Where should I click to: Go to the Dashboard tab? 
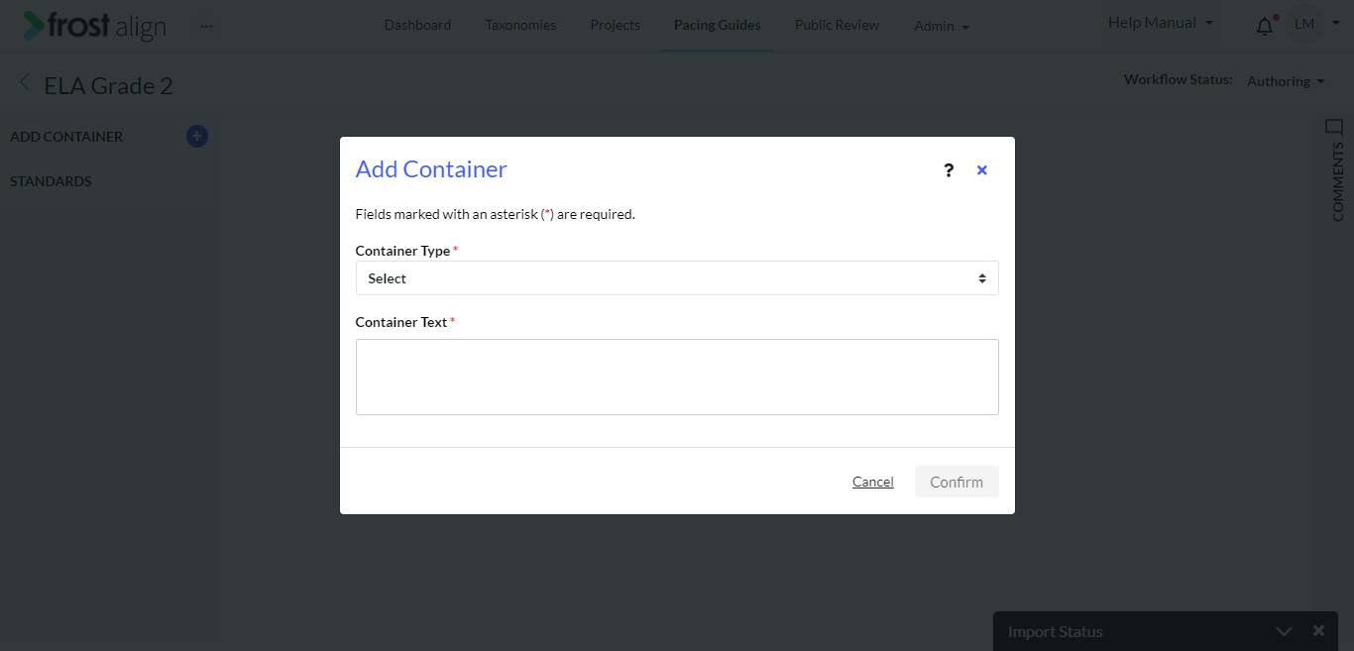click(x=417, y=25)
